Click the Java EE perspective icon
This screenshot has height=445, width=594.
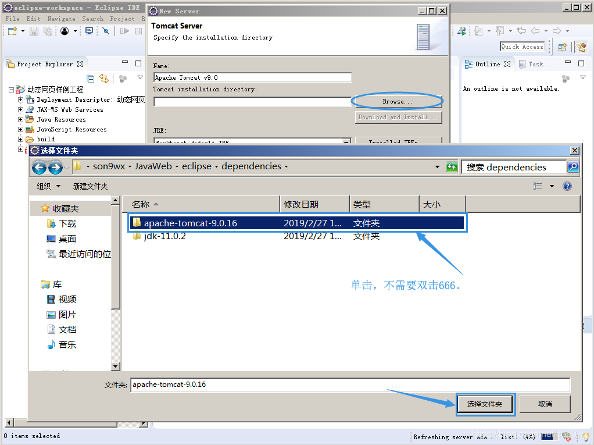[581, 47]
